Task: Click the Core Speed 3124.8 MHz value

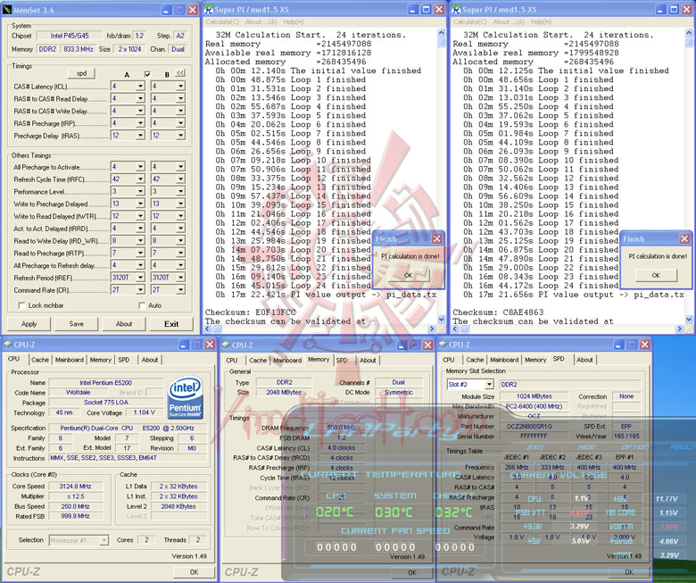Action: point(75,487)
